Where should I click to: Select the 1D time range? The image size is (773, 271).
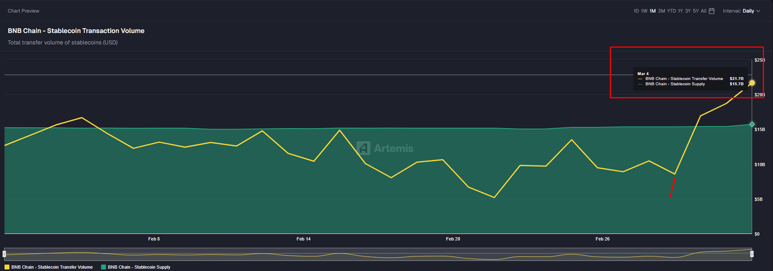pos(636,11)
